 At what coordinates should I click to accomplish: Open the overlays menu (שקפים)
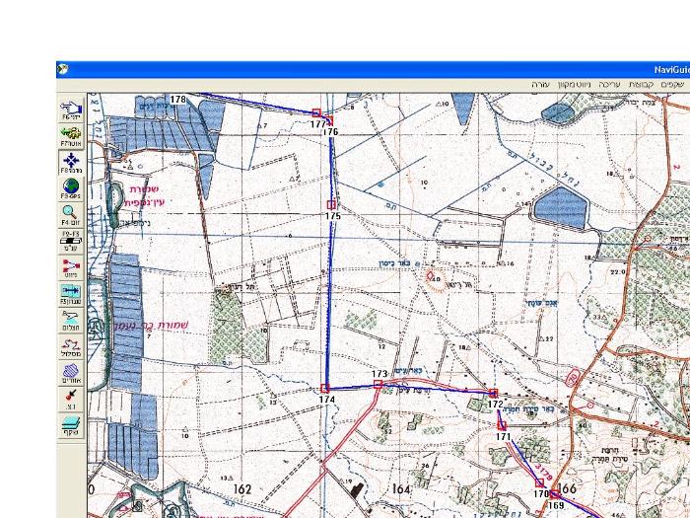672,85
